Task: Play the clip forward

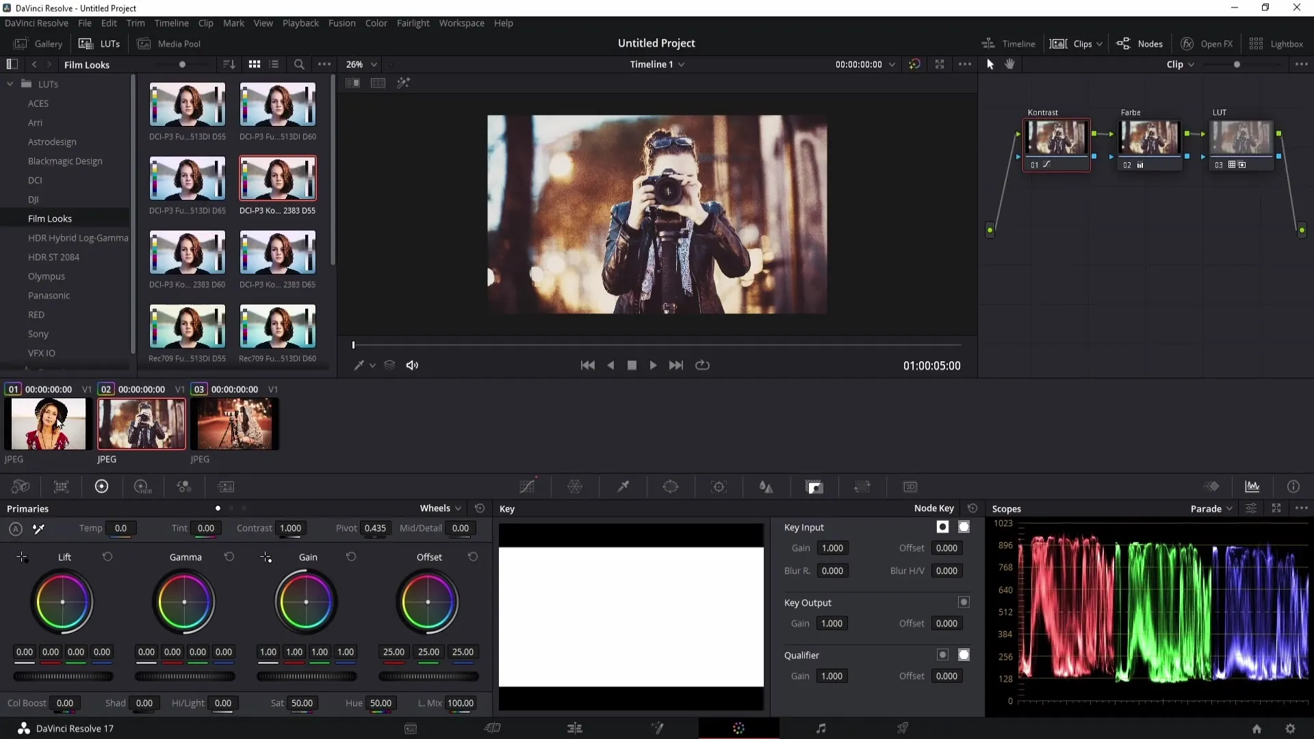Action: (x=653, y=365)
